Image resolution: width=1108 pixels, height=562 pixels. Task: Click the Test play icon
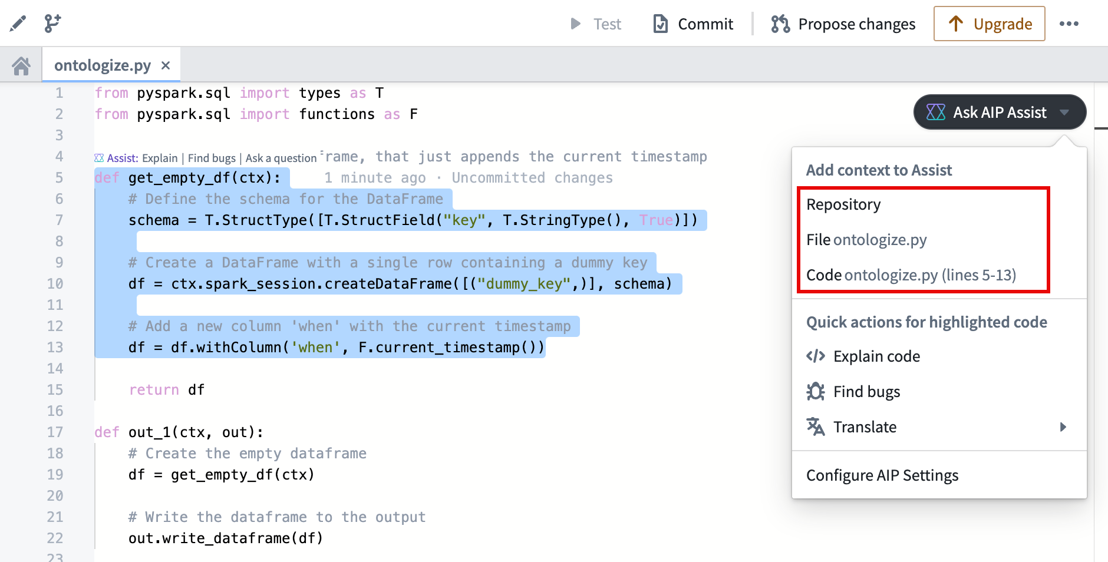pyautogui.click(x=576, y=24)
